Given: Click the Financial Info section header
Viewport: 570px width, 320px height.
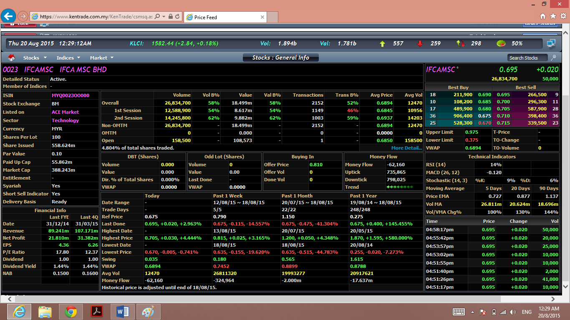Looking at the screenshot, I should pos(50,210).
